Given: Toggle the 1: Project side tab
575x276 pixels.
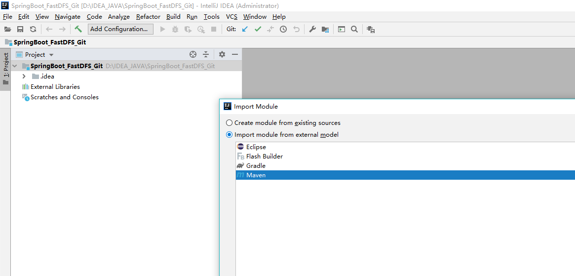Looking at the screenshot, I should click(x=5, y=69).
